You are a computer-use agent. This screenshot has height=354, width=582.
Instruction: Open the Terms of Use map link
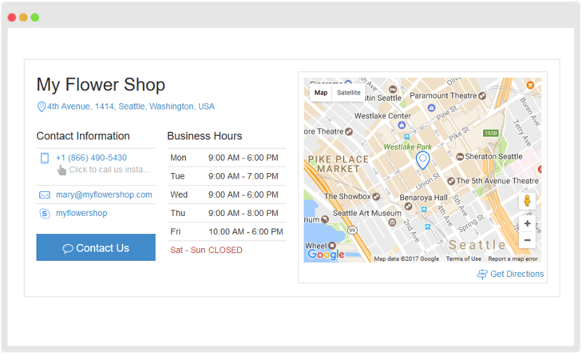tap(463, 259)
